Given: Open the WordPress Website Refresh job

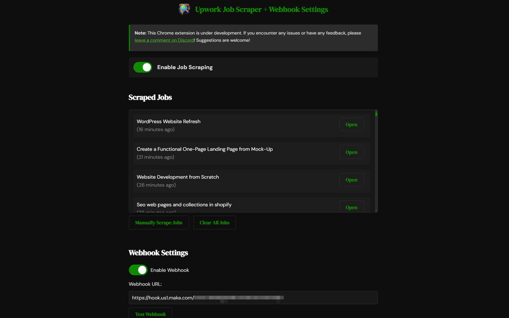Looking at the screenshot, I should pos(352,124).
